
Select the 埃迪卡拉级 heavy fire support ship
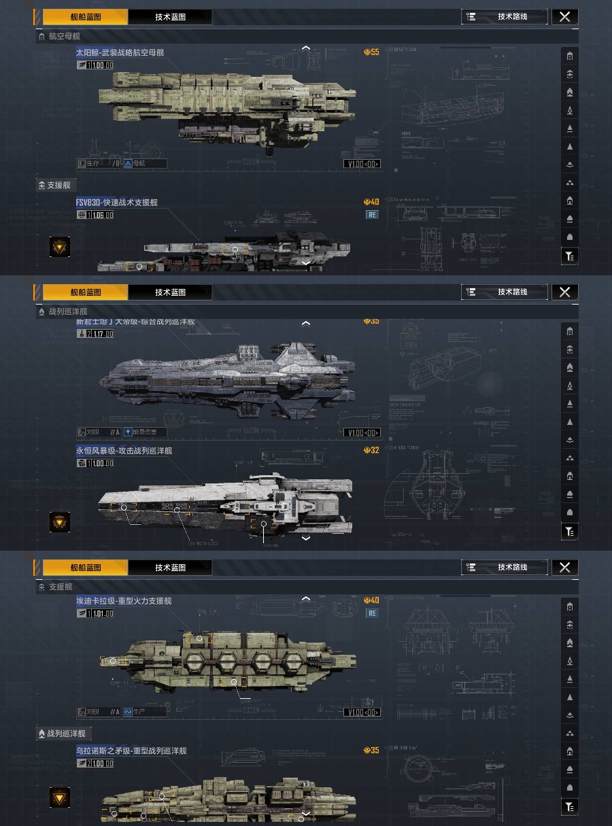point(124,601)
